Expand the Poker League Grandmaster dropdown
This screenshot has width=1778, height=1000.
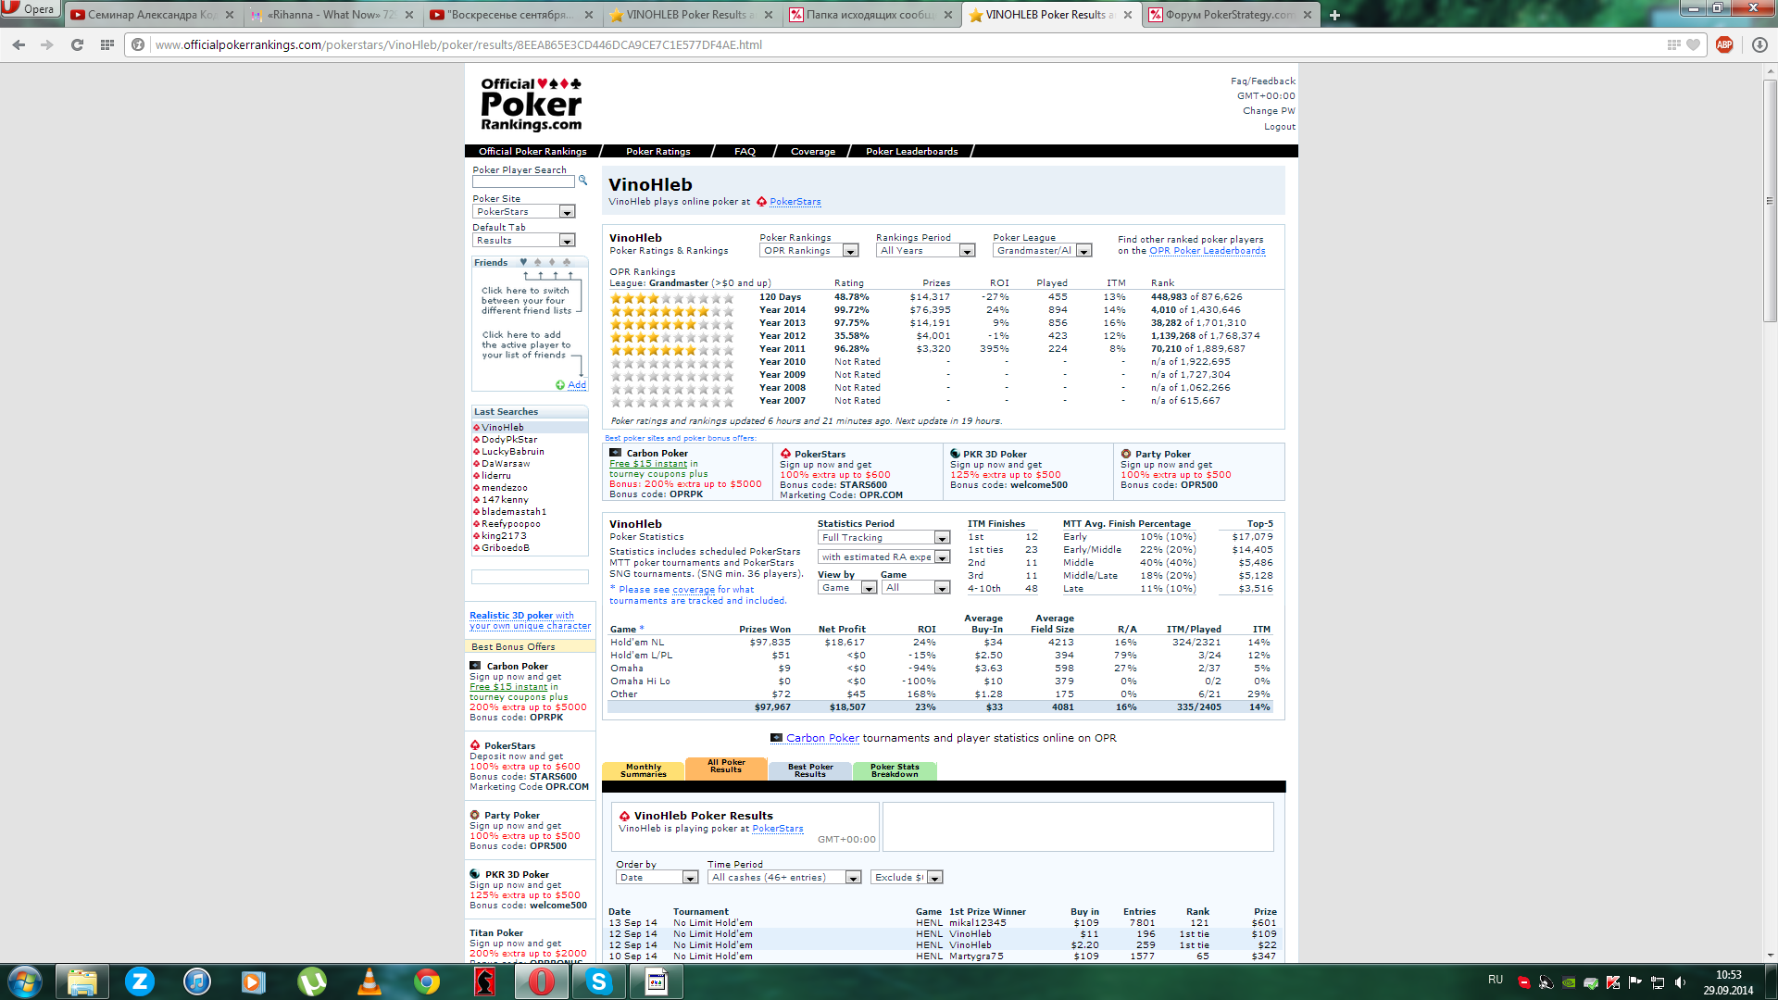point(1043,251)
